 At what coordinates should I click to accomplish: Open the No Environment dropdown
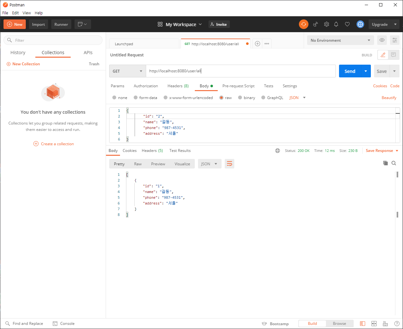click(340, 40)
